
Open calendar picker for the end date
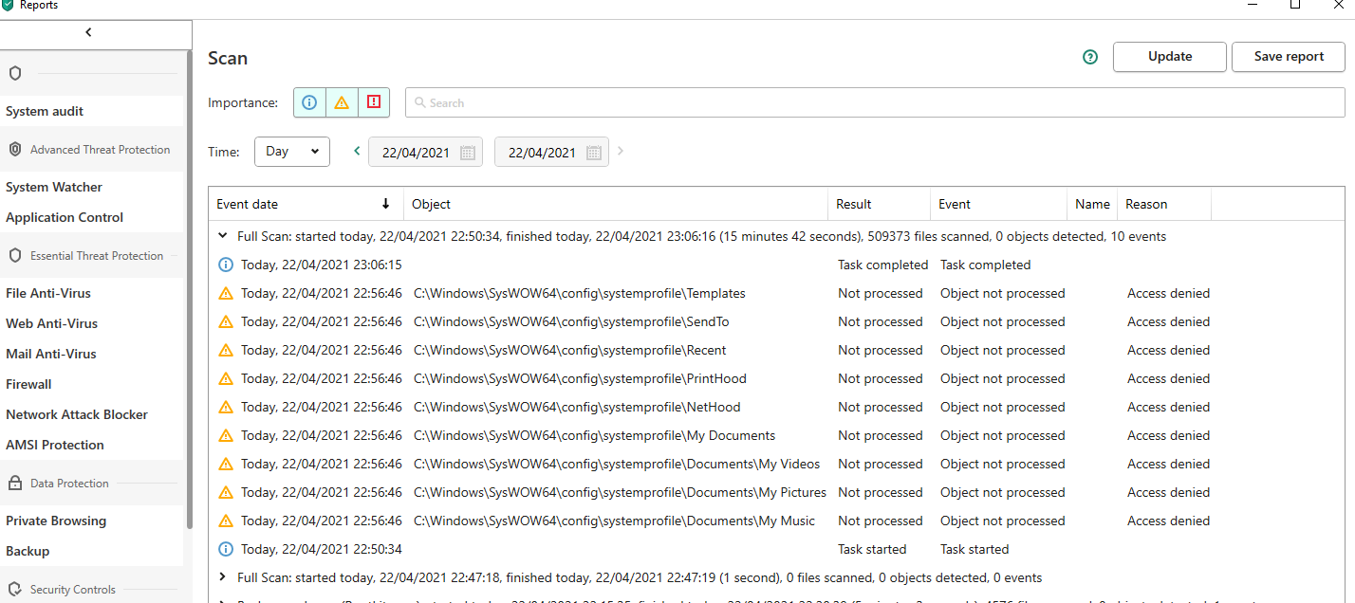(x=594, y=153)
